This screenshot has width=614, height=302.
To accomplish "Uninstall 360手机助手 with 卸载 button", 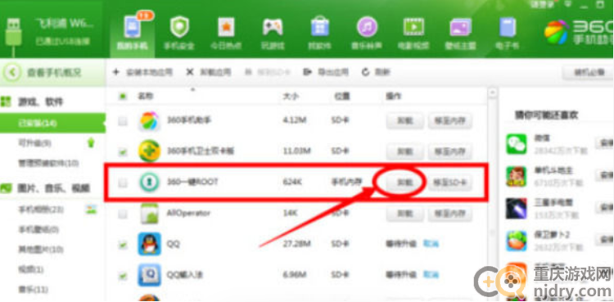I will pos(404,121).
